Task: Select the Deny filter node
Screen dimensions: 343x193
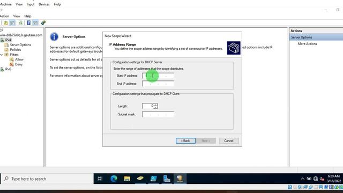Action: click(19, 64)
